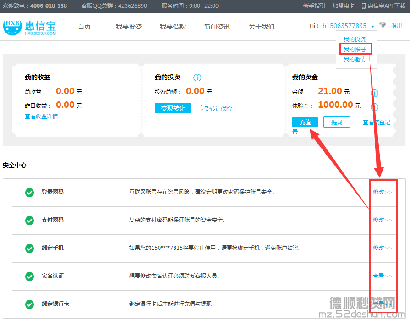Viewport: 410px width, 321px height.
Task: Click the info icon next to 体验金
Action: tap(374, 107)
